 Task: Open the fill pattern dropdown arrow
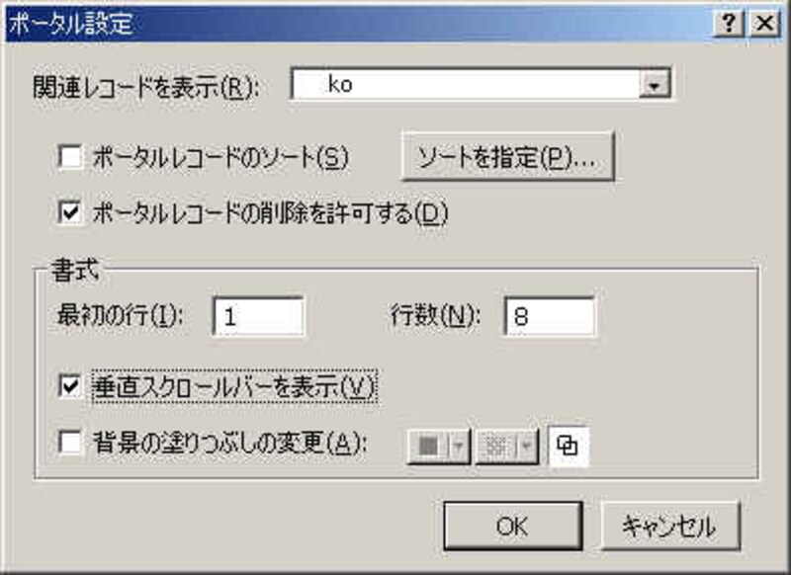click(527, 446)
